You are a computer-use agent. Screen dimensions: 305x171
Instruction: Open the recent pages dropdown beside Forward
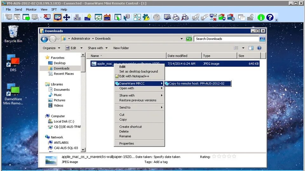pyautogui.click(x=58, y=39)
